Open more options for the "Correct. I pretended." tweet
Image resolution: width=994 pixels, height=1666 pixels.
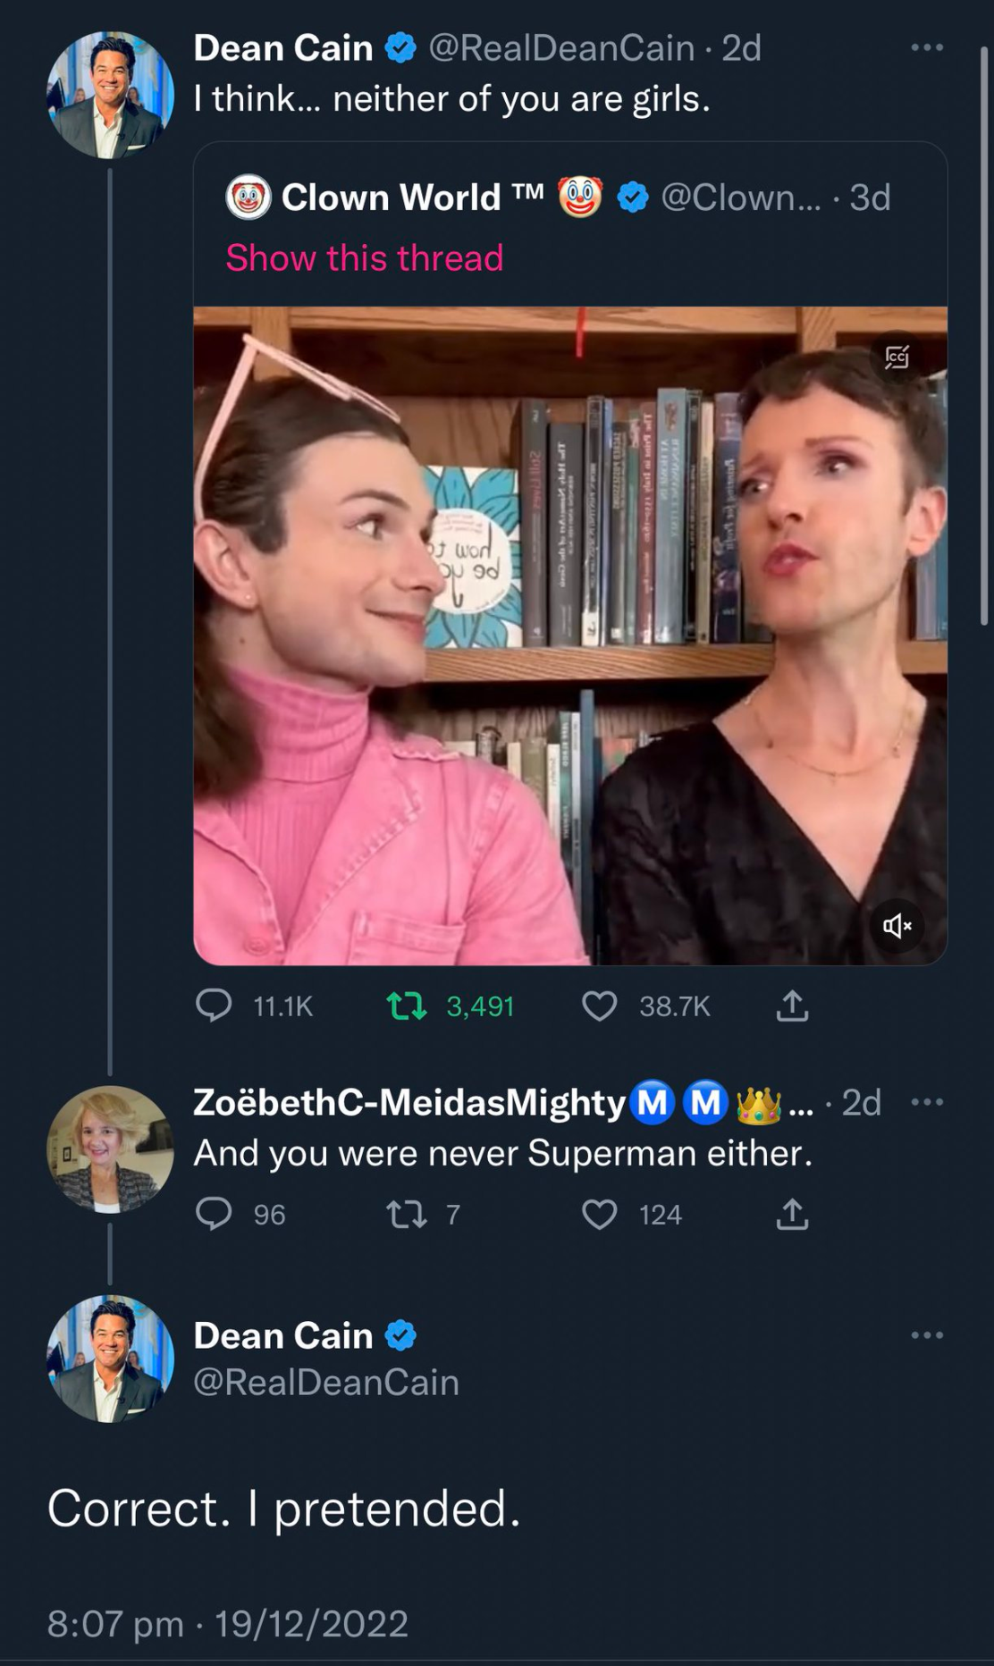[926, 1335]
